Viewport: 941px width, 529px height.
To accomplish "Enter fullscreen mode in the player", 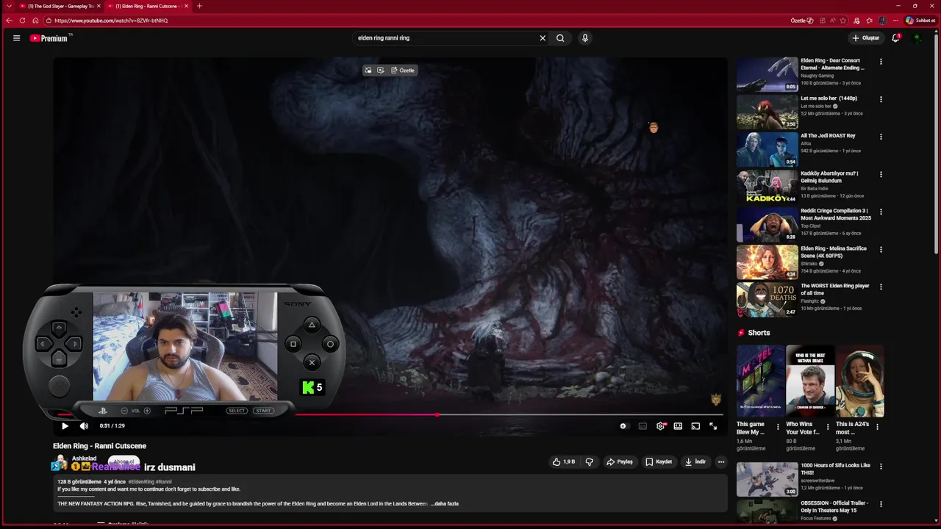I will [713, 426].
